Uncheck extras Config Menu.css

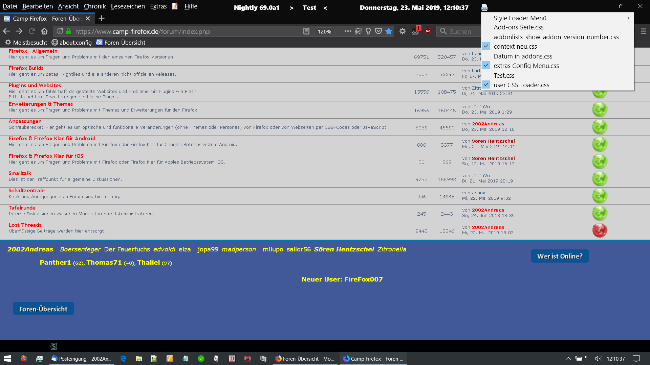pos(526,66)
